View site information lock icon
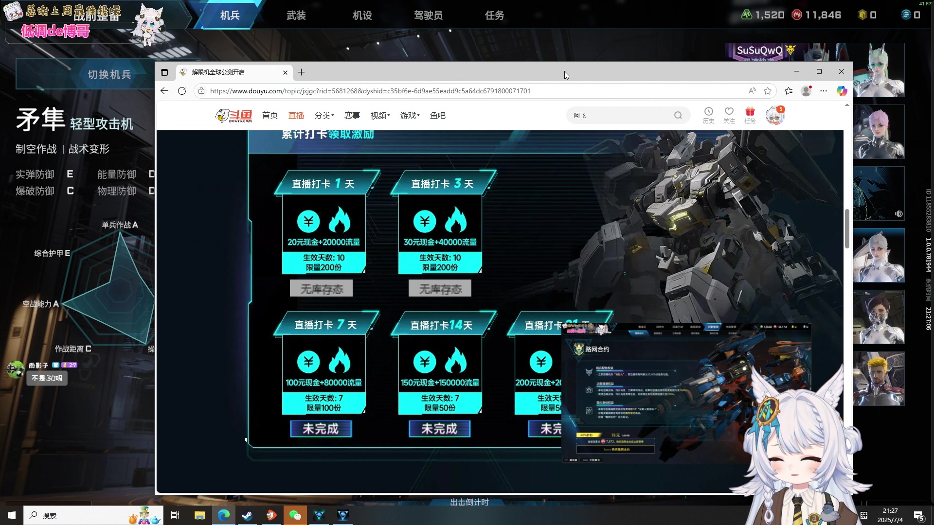 [x=201, y=91]
